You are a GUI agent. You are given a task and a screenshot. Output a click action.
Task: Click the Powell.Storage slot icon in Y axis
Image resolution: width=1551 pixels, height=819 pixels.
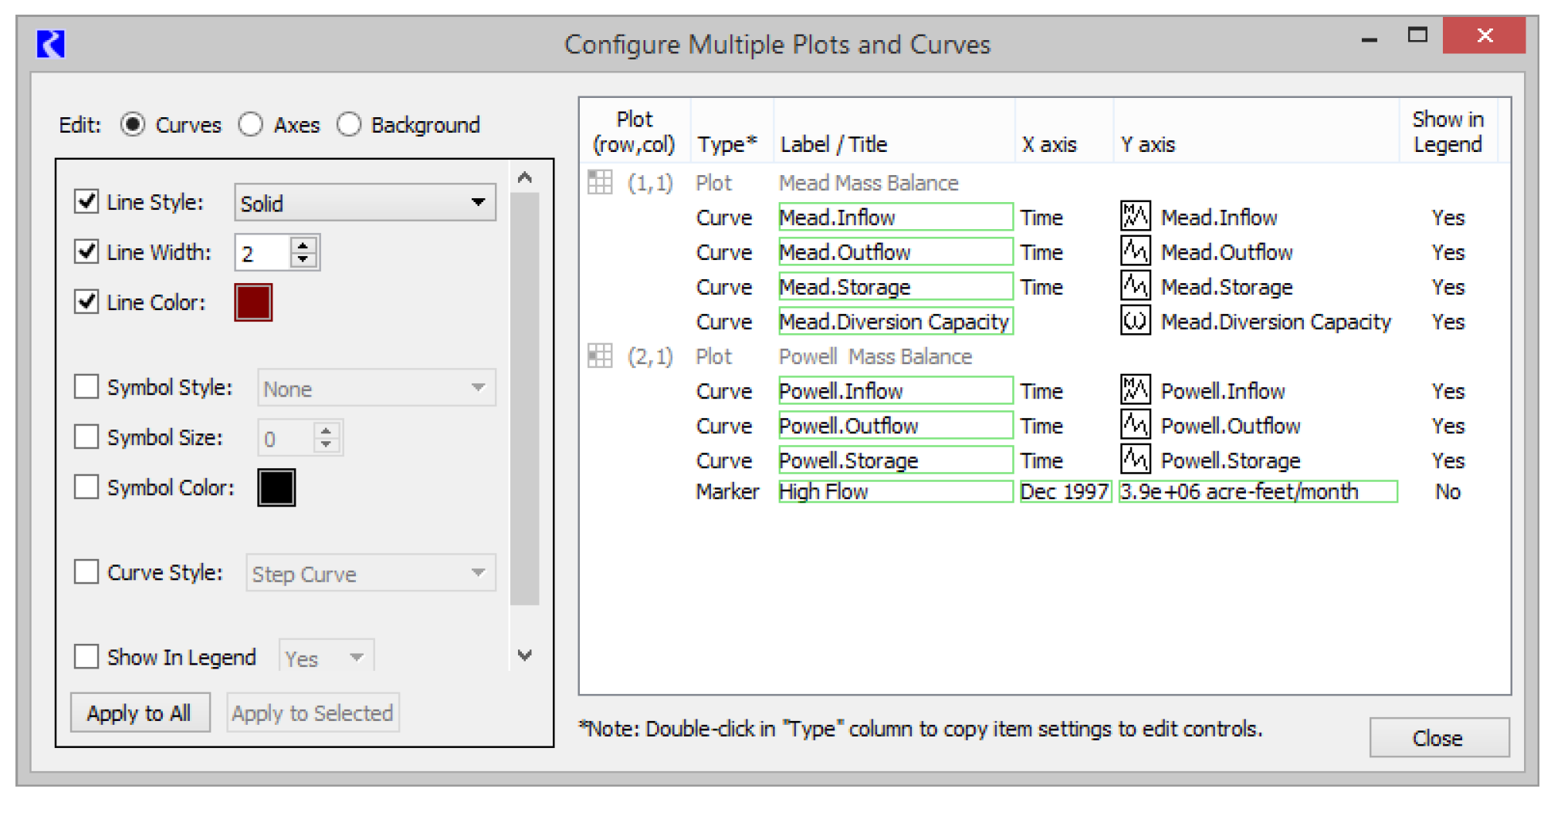(x=1135, y=460)
